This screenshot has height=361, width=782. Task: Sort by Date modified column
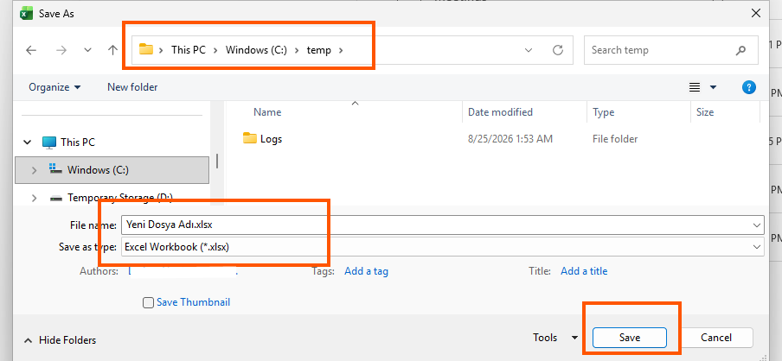pyautogui.click(x=500, y=112)
